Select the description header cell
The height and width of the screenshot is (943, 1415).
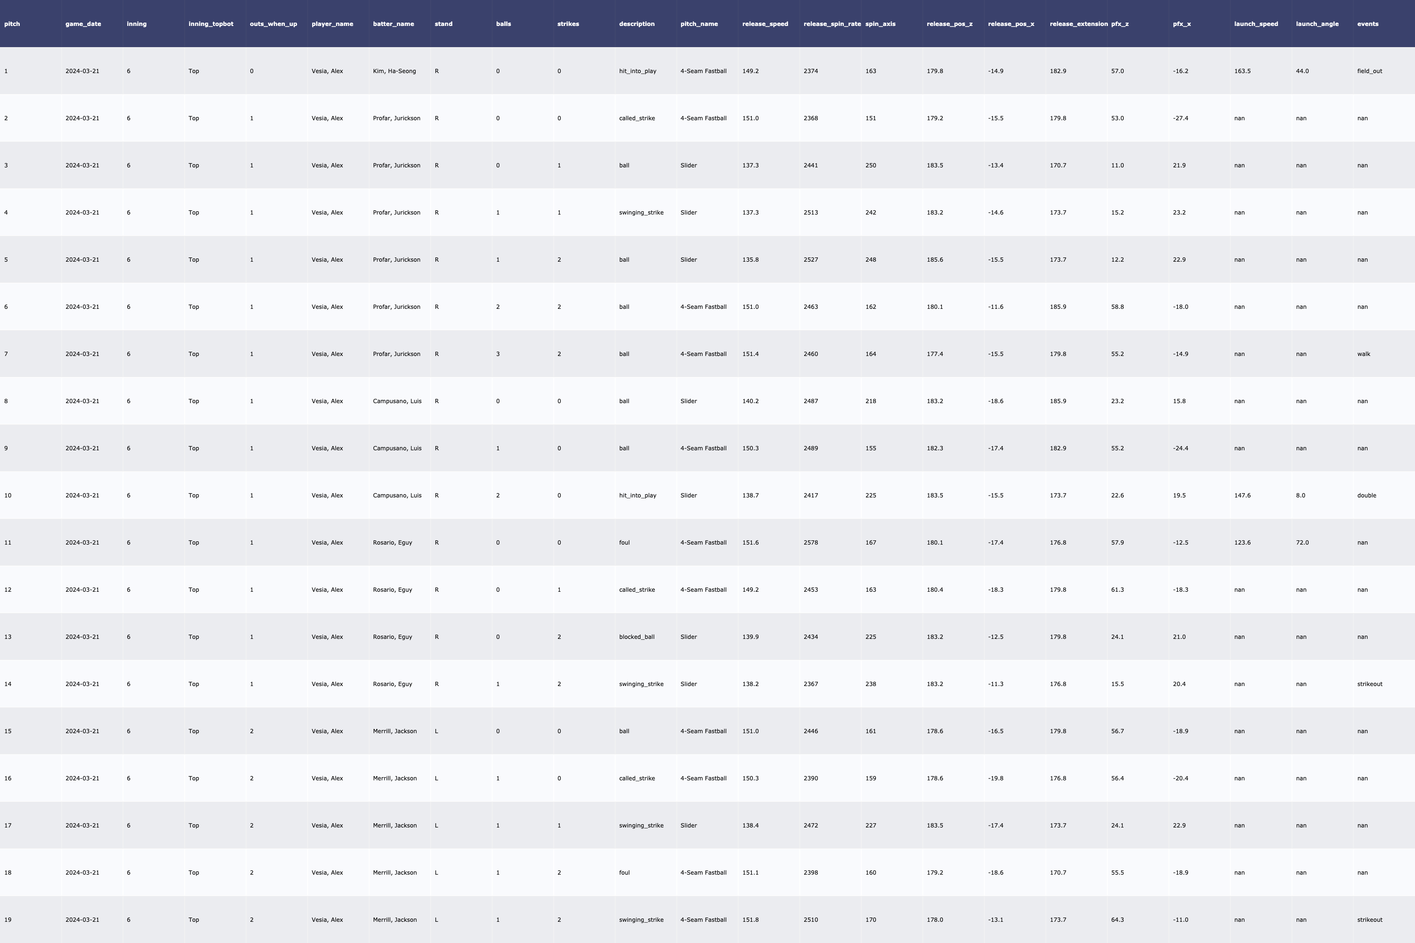636,24
